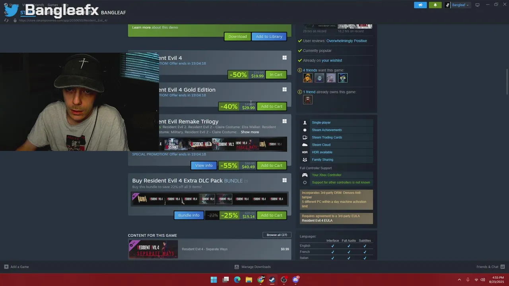The image size is (509, 286).
Task: Add the demo to Library
Action: [x=269, y=37]
